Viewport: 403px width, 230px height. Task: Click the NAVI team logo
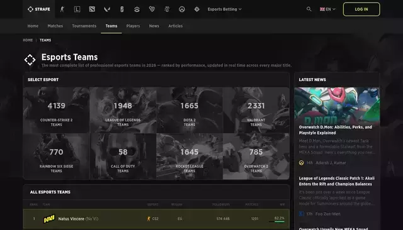click(x=49, y=219)
